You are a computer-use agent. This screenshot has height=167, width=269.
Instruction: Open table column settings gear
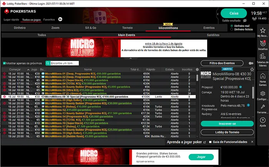click(197, 69)
